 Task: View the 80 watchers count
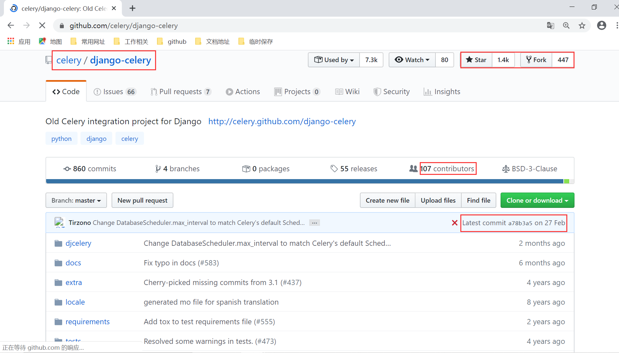(x=445, y=60)
